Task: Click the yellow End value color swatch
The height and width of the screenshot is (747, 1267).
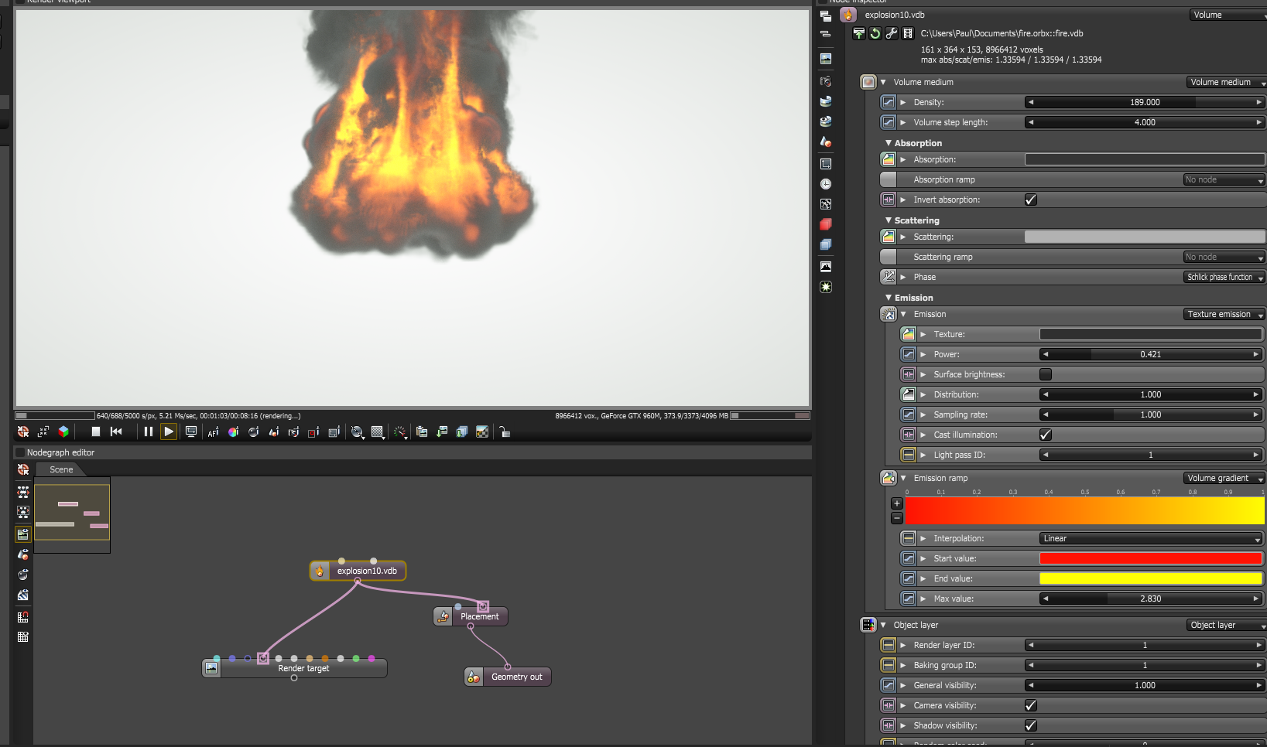Action: (x=1151, y=578)
